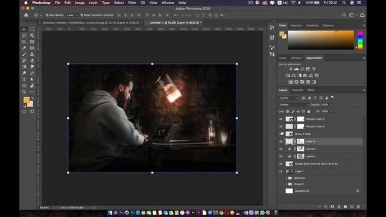Select the Pen tool
The width and height of the screenshot is (386, 217).
[32, 73]
